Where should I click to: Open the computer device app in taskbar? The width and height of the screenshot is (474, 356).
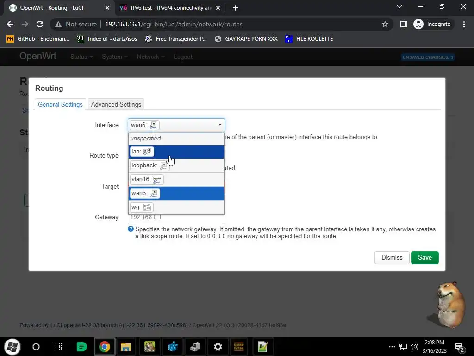195,347
